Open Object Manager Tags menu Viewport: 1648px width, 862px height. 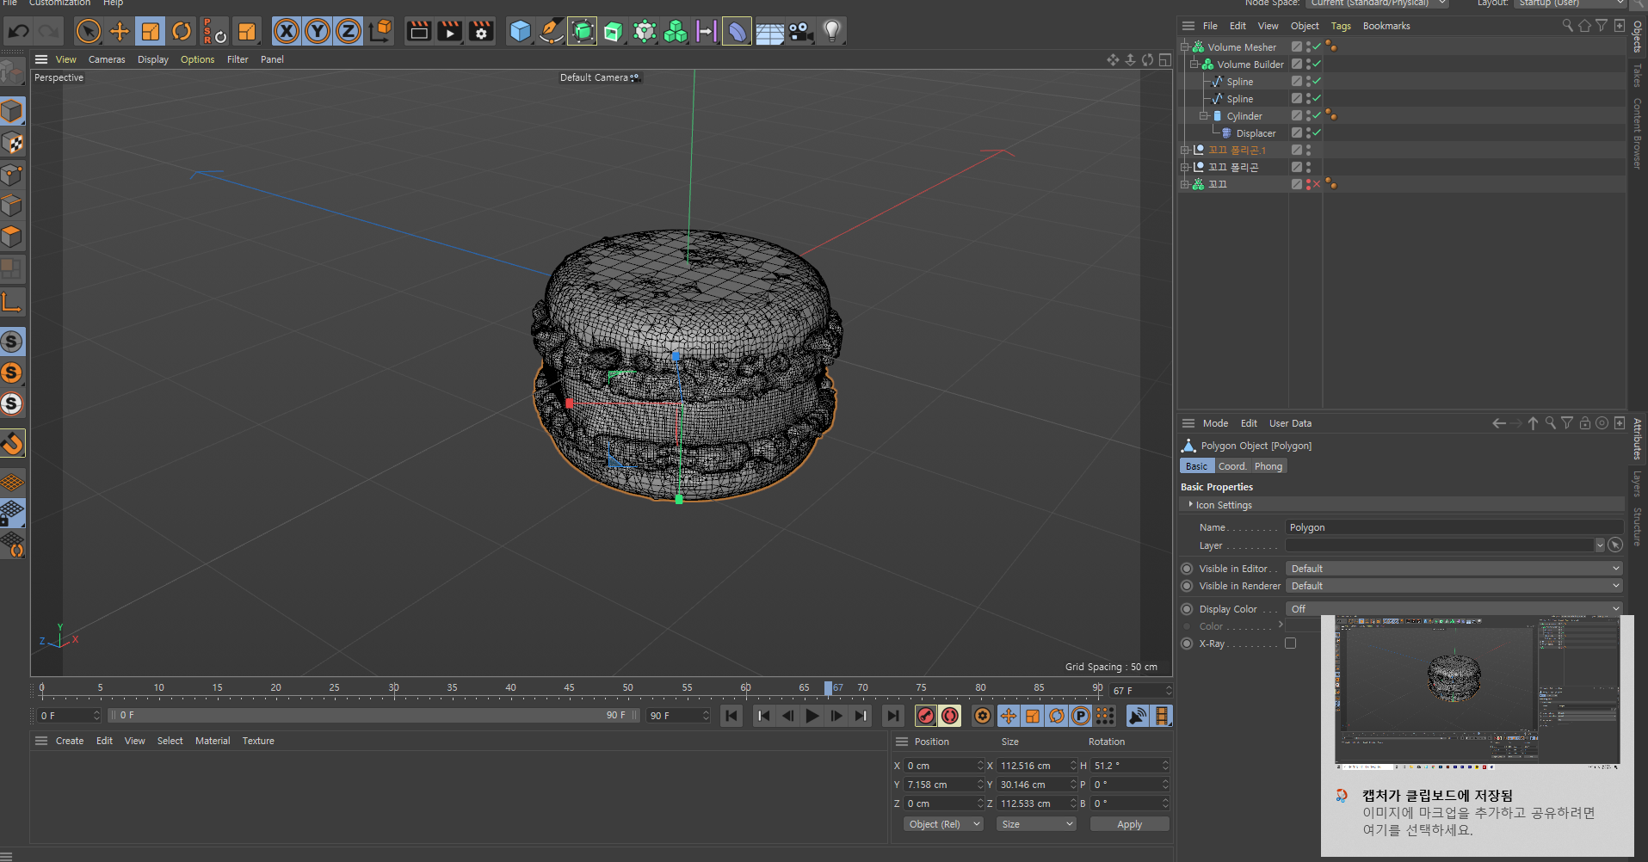click(1341, 26)
